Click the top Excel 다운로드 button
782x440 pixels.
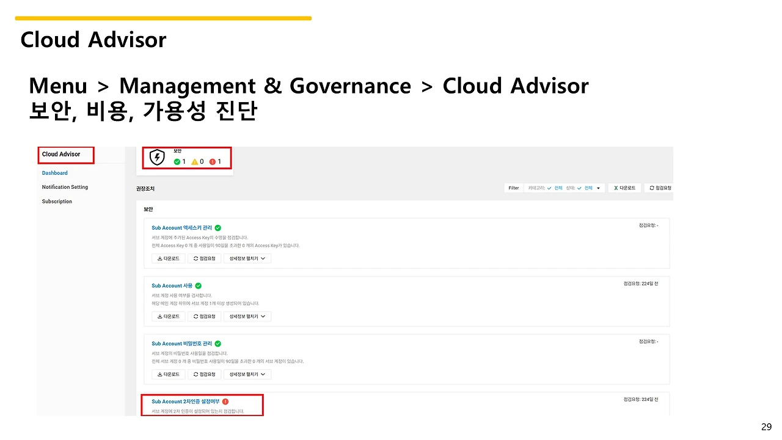pos(624,188)
